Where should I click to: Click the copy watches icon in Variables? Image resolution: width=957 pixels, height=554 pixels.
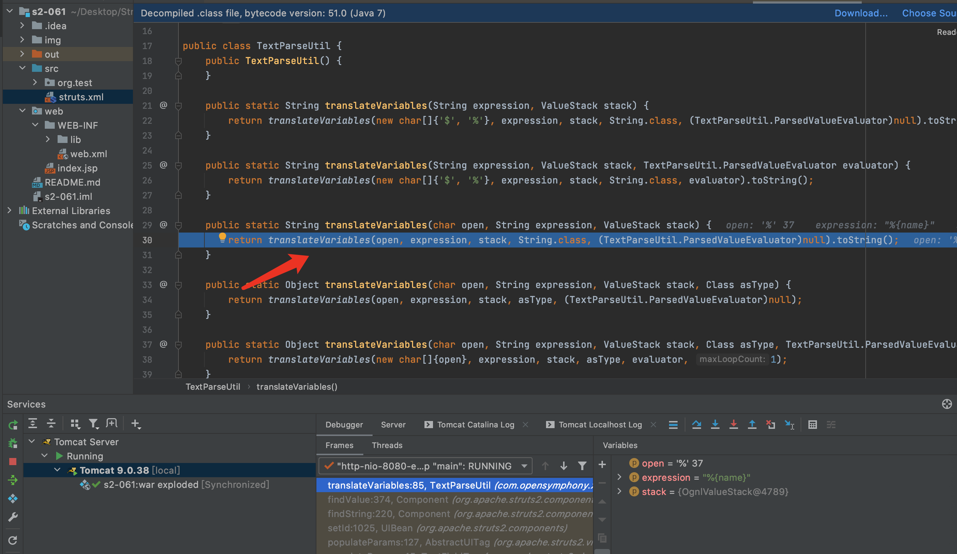pyautogui.click(x=602, y=538)
